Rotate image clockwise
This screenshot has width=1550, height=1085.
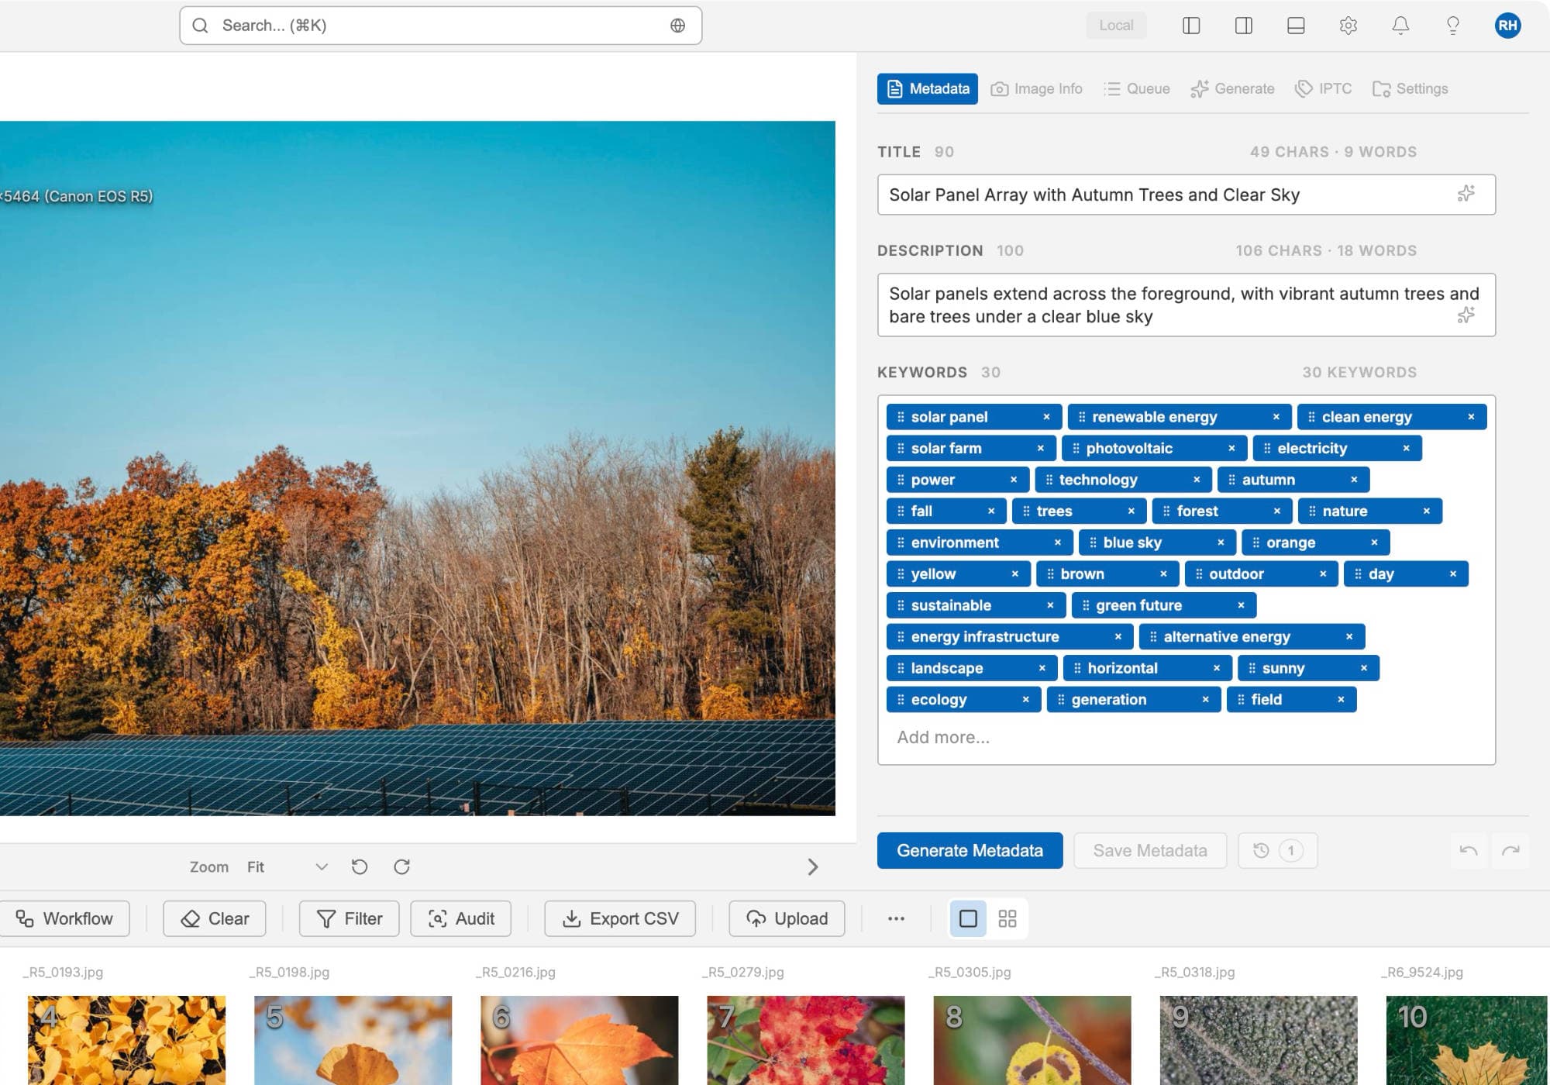(401, 867)
